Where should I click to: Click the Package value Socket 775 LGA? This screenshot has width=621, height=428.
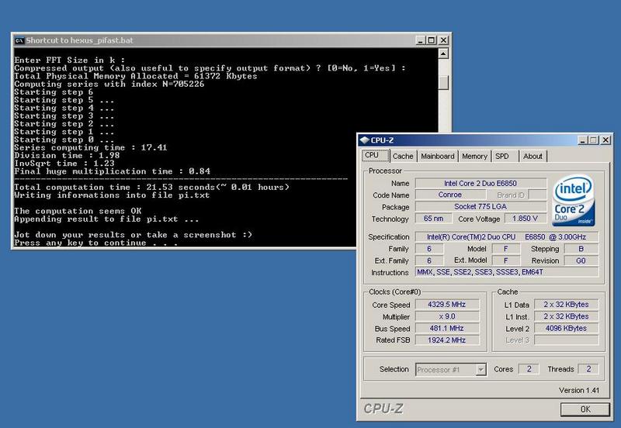tap(480, 206)
